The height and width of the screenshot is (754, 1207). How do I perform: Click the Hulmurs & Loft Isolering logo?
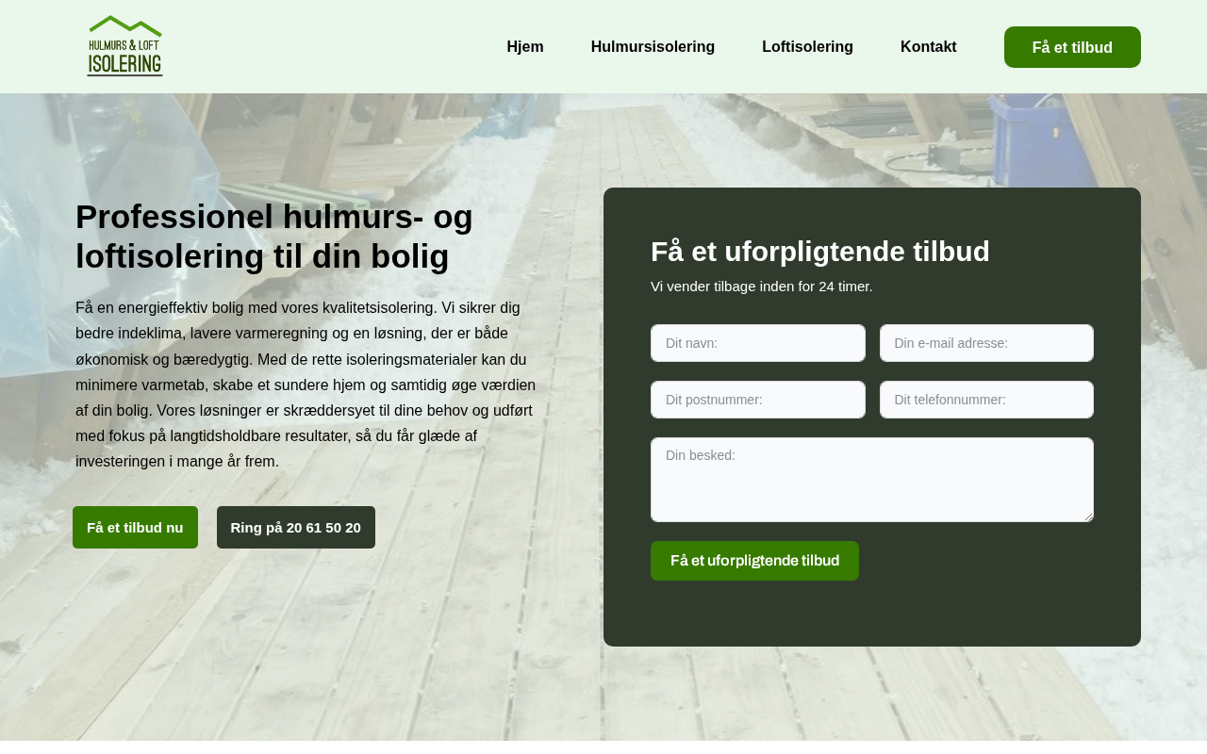tap(124, 46)
